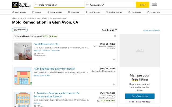
Task: Click the Beauty category icon
Action: [33, 12]
